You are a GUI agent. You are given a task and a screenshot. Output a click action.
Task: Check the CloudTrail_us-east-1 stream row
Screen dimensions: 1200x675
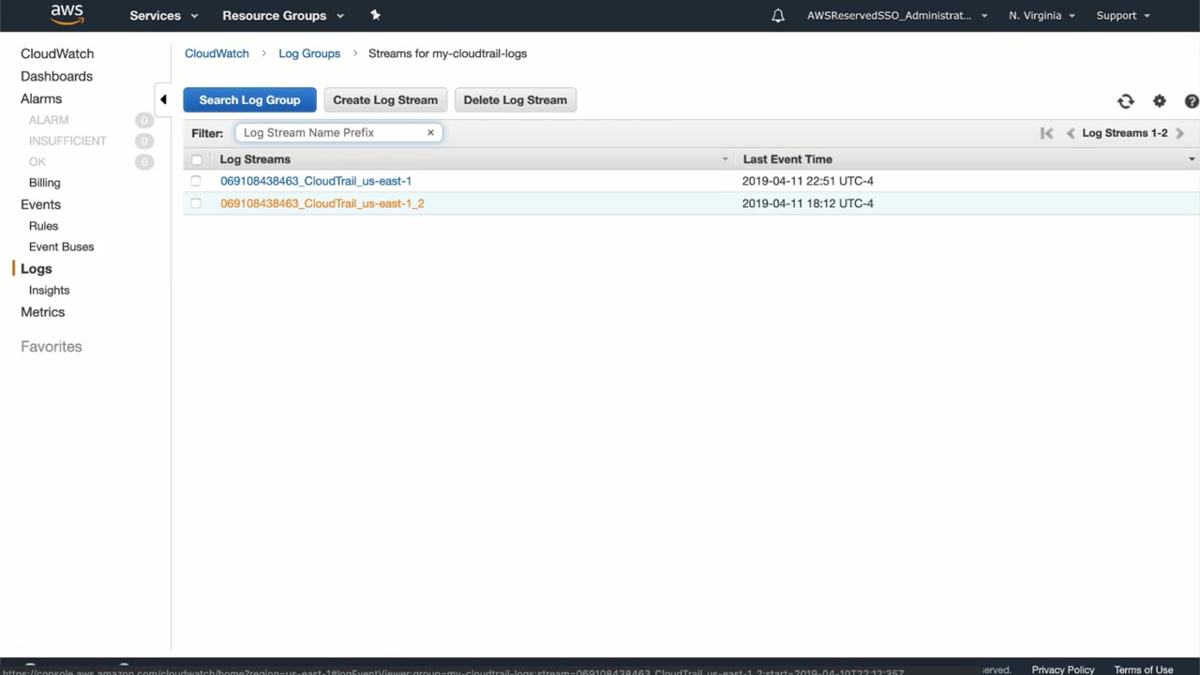pos(196,181)
